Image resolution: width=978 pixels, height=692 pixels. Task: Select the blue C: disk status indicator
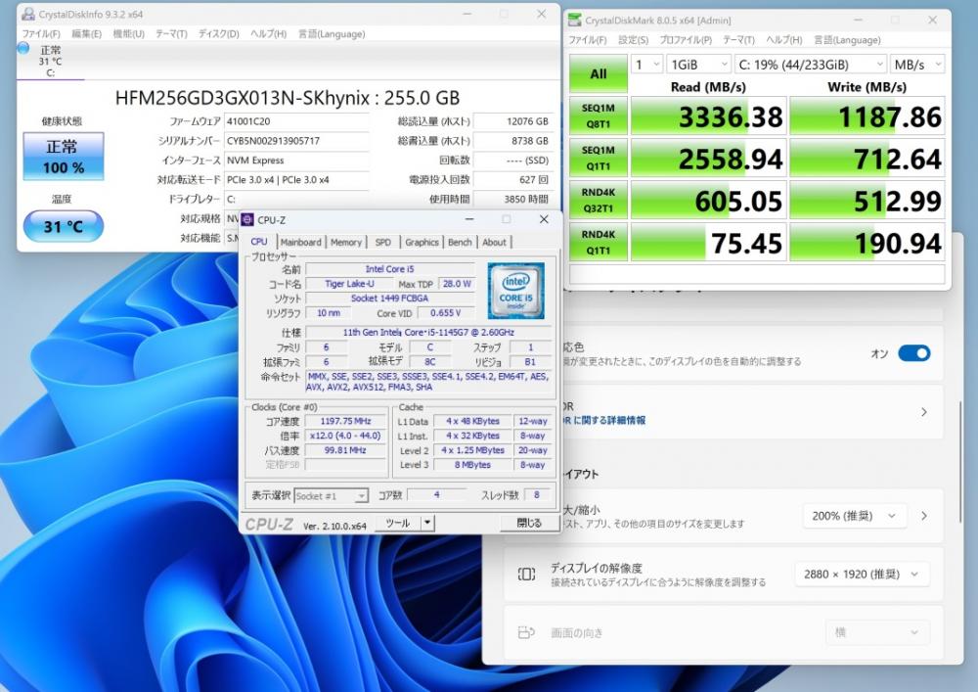tap(23, 49)
